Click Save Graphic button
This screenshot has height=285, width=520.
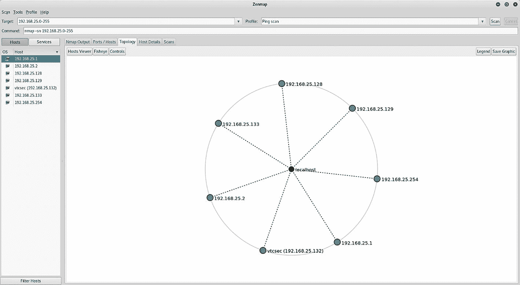point(504,51)
